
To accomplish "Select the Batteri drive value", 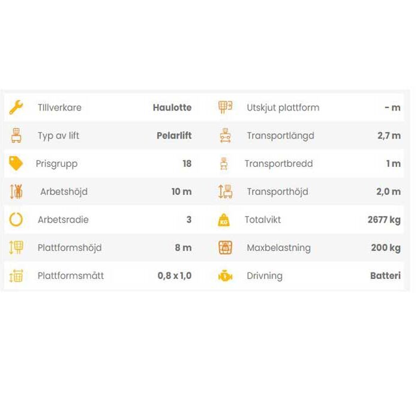I will pyautogui.click(x=385, y=276).
